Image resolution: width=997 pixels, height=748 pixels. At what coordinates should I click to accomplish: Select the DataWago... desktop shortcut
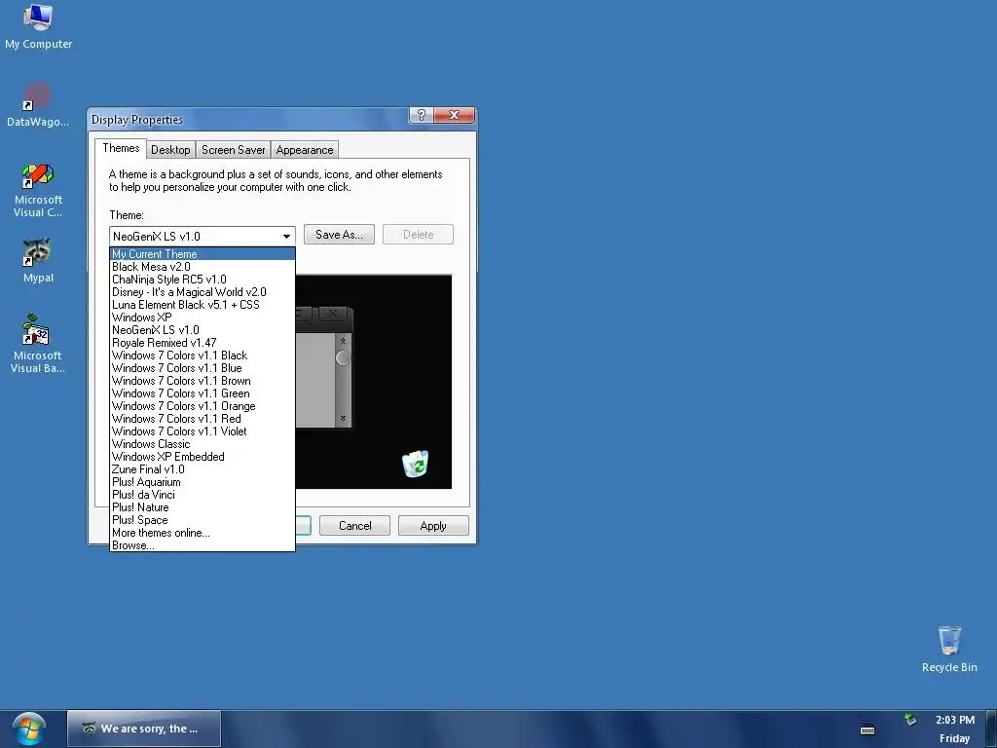38,104
